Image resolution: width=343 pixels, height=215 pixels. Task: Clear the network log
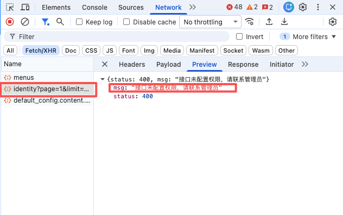25,22
